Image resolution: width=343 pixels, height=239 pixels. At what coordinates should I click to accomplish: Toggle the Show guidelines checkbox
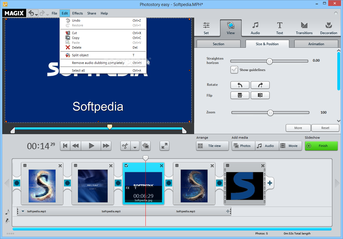tap(234, 70)
